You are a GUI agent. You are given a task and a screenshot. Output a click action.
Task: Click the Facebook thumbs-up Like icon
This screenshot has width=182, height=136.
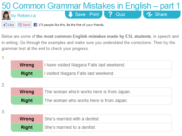[x=5, y=25]
